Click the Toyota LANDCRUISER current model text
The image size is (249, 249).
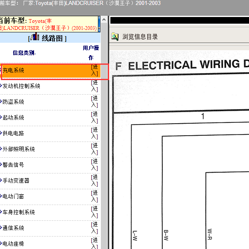(x=48, y=24)
